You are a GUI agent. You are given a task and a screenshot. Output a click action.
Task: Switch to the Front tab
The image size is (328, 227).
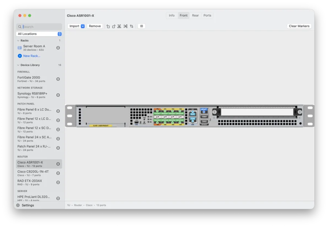coord(183,15)
